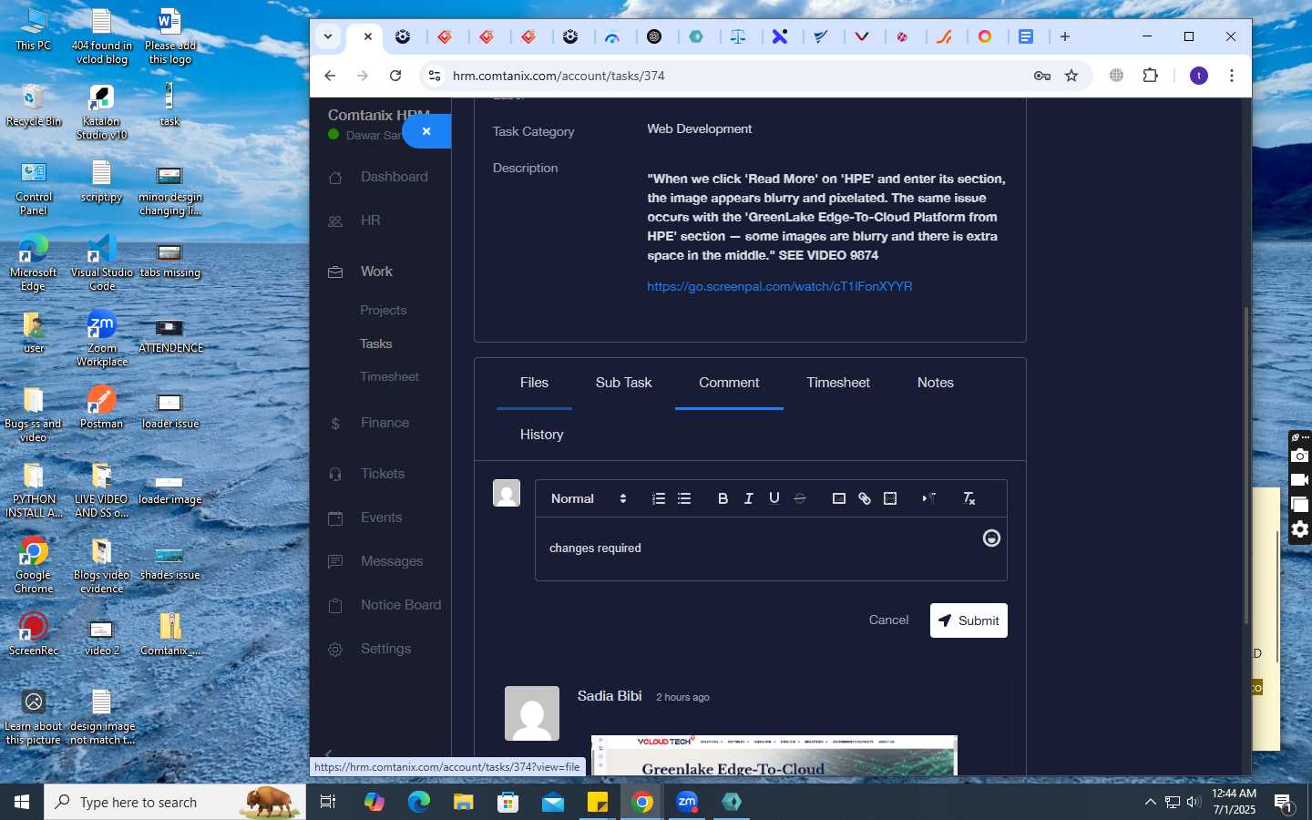Bookmark this page with the star icon
1312x820 pixels.
1071,76
